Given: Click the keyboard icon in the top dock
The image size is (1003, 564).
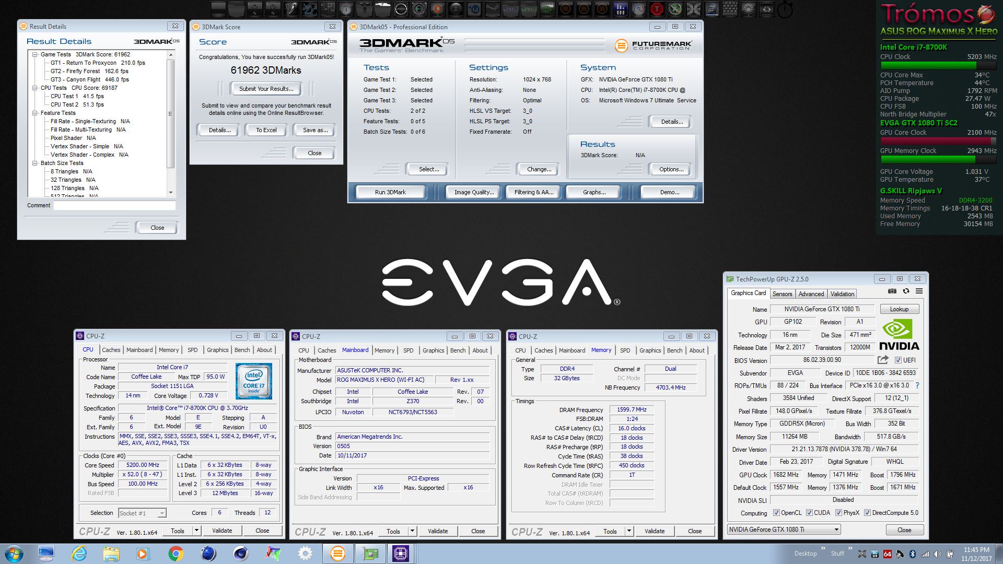Looking at the screenshot, I should coord(730,9).
